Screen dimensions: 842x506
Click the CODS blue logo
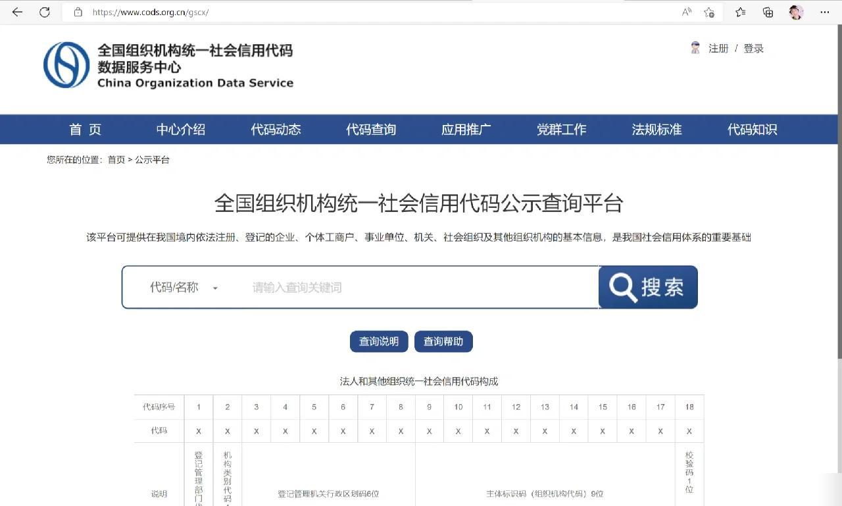66,65
